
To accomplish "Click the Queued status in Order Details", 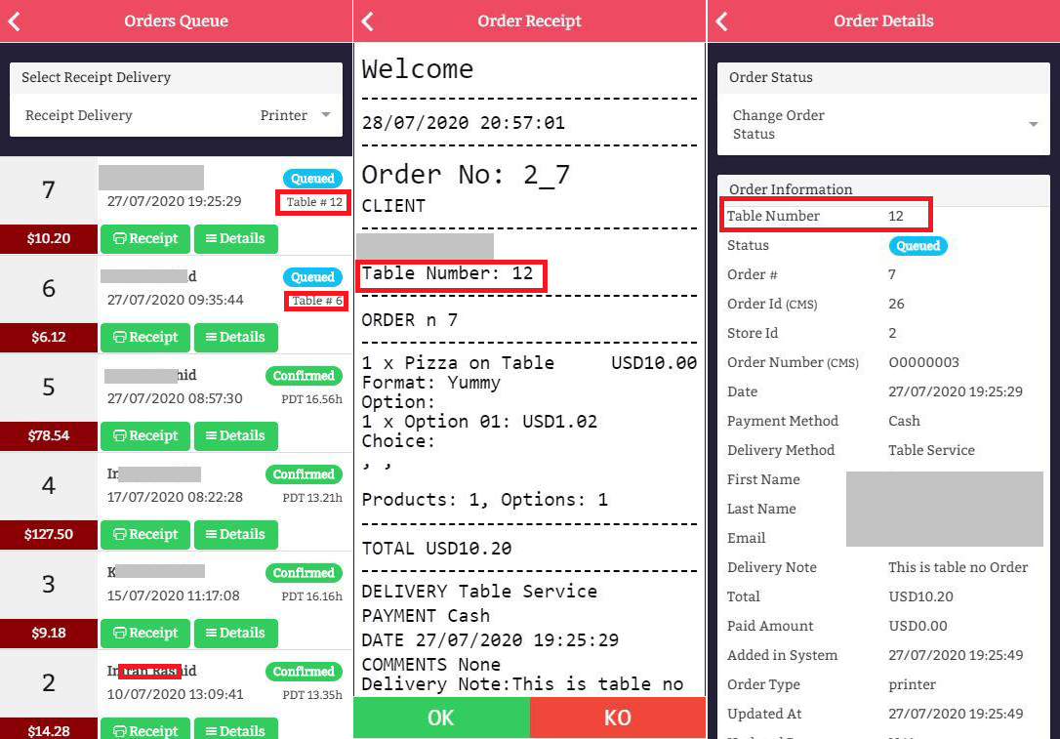I will [x=917, y=246].
